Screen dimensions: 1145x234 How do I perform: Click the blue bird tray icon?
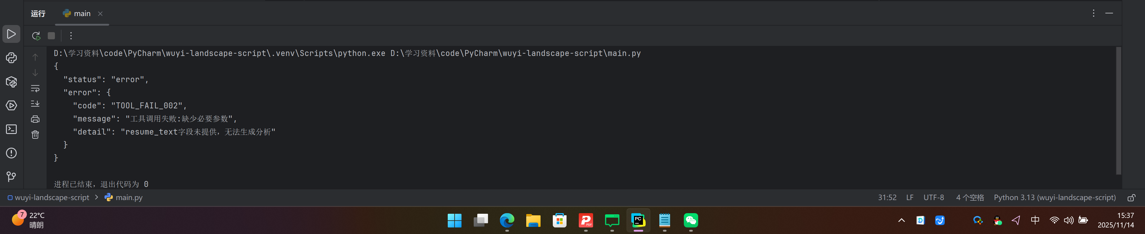click(x=940, y=220)
